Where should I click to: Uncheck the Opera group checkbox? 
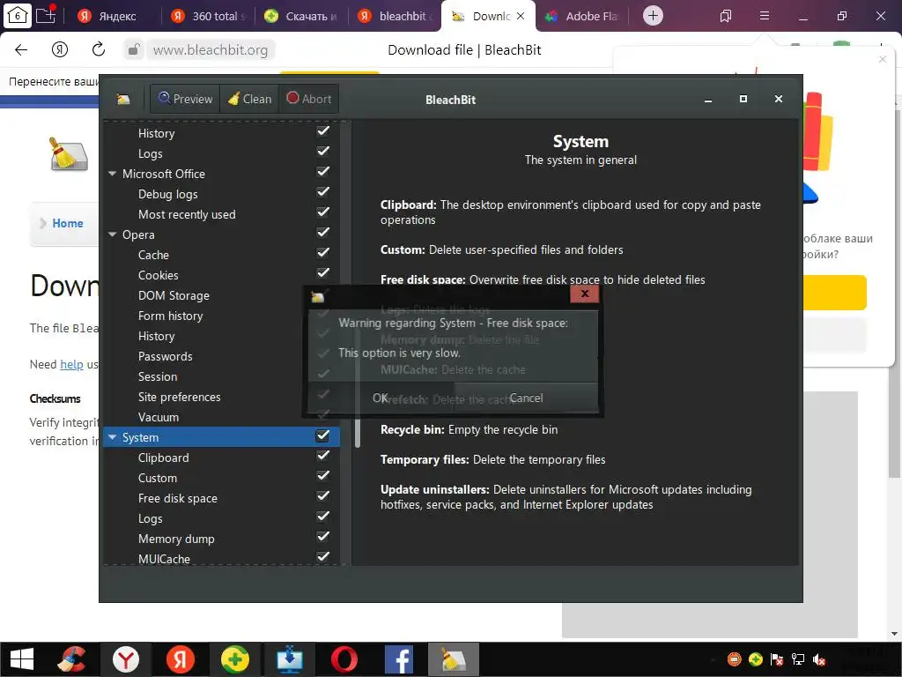click(x=323, y=232)
